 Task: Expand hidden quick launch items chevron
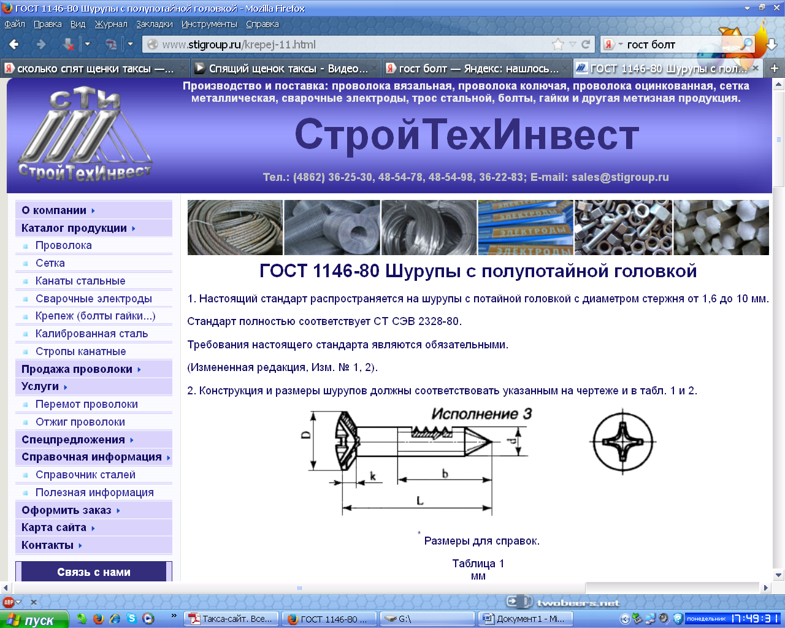(174, 615)
